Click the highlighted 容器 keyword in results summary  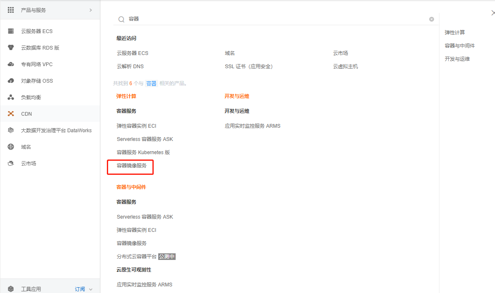tap(151, 83)
